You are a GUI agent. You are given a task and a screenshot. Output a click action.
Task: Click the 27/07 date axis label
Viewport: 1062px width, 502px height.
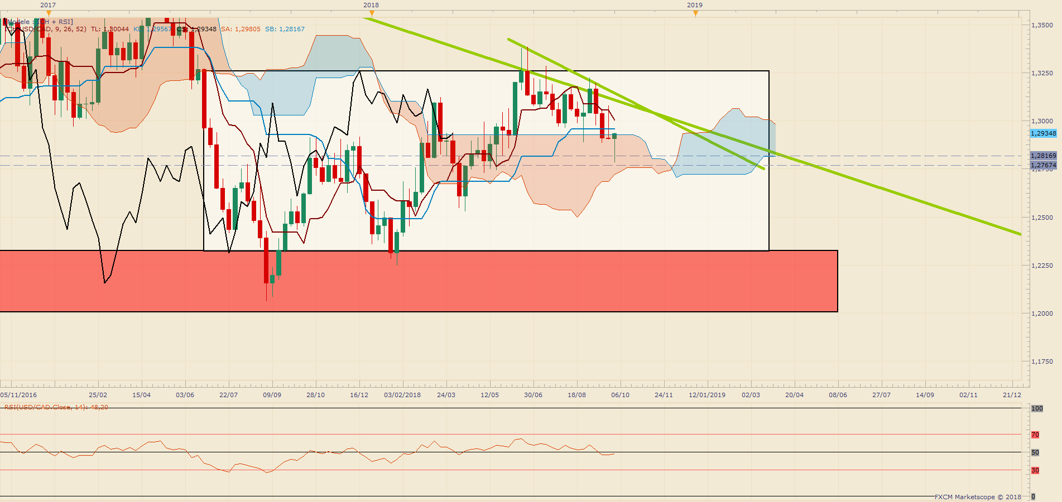click(x=882, y=395)
